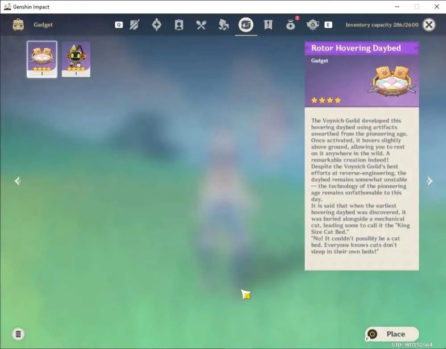The width and height of the screenshot is (446, 349).
Task: Select the Gadget tab icon
Action: click(x=246, y=25)
